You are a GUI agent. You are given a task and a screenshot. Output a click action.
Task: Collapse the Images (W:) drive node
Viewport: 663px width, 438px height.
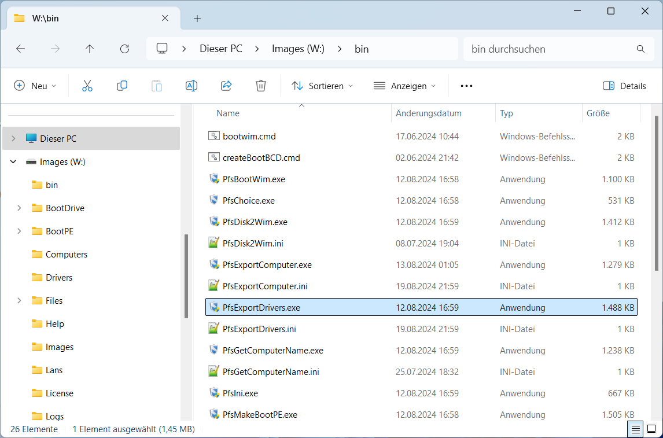pyautogui.click(x=13, y=162)
